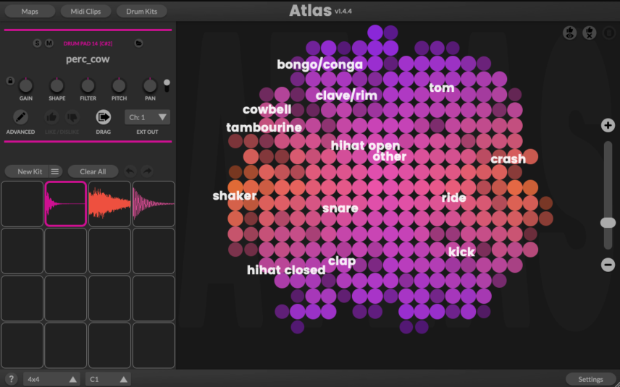Open the C1 root note dropdown

108,379
